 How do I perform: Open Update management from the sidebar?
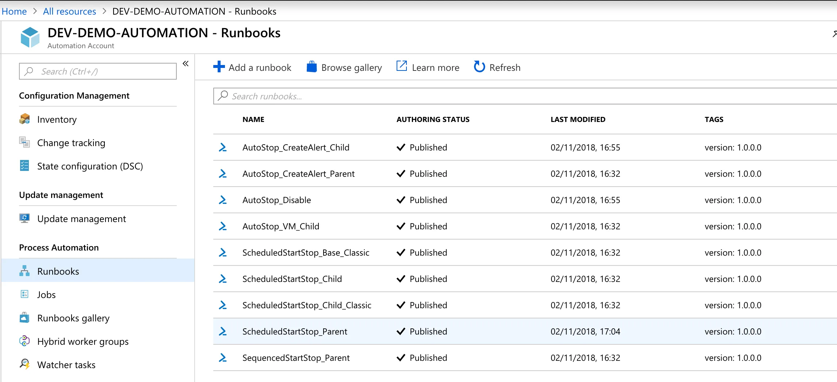[81, 218]
